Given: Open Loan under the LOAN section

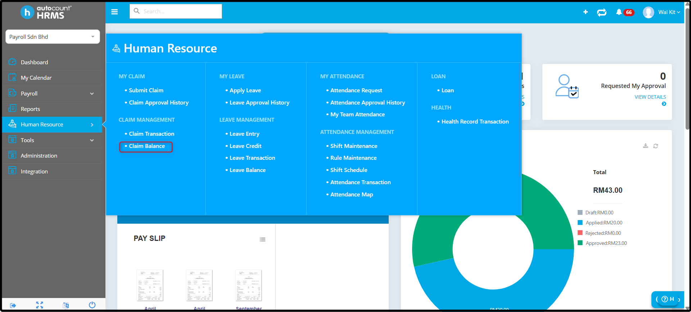Looking at the screenshot, I should (447, 90).
